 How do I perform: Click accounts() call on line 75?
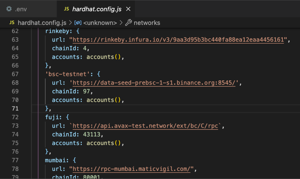(103, 143)
